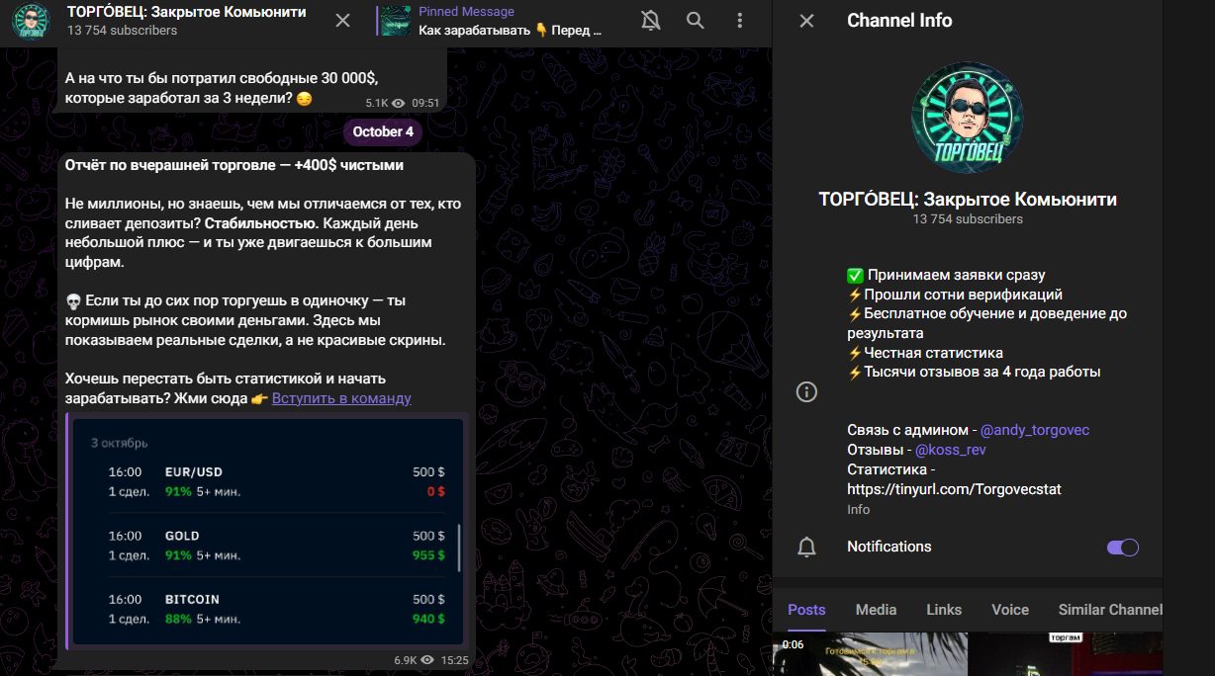Open search in this channel
The width and height of the screenshot is (1215, 676).
[x=696, y=21]
